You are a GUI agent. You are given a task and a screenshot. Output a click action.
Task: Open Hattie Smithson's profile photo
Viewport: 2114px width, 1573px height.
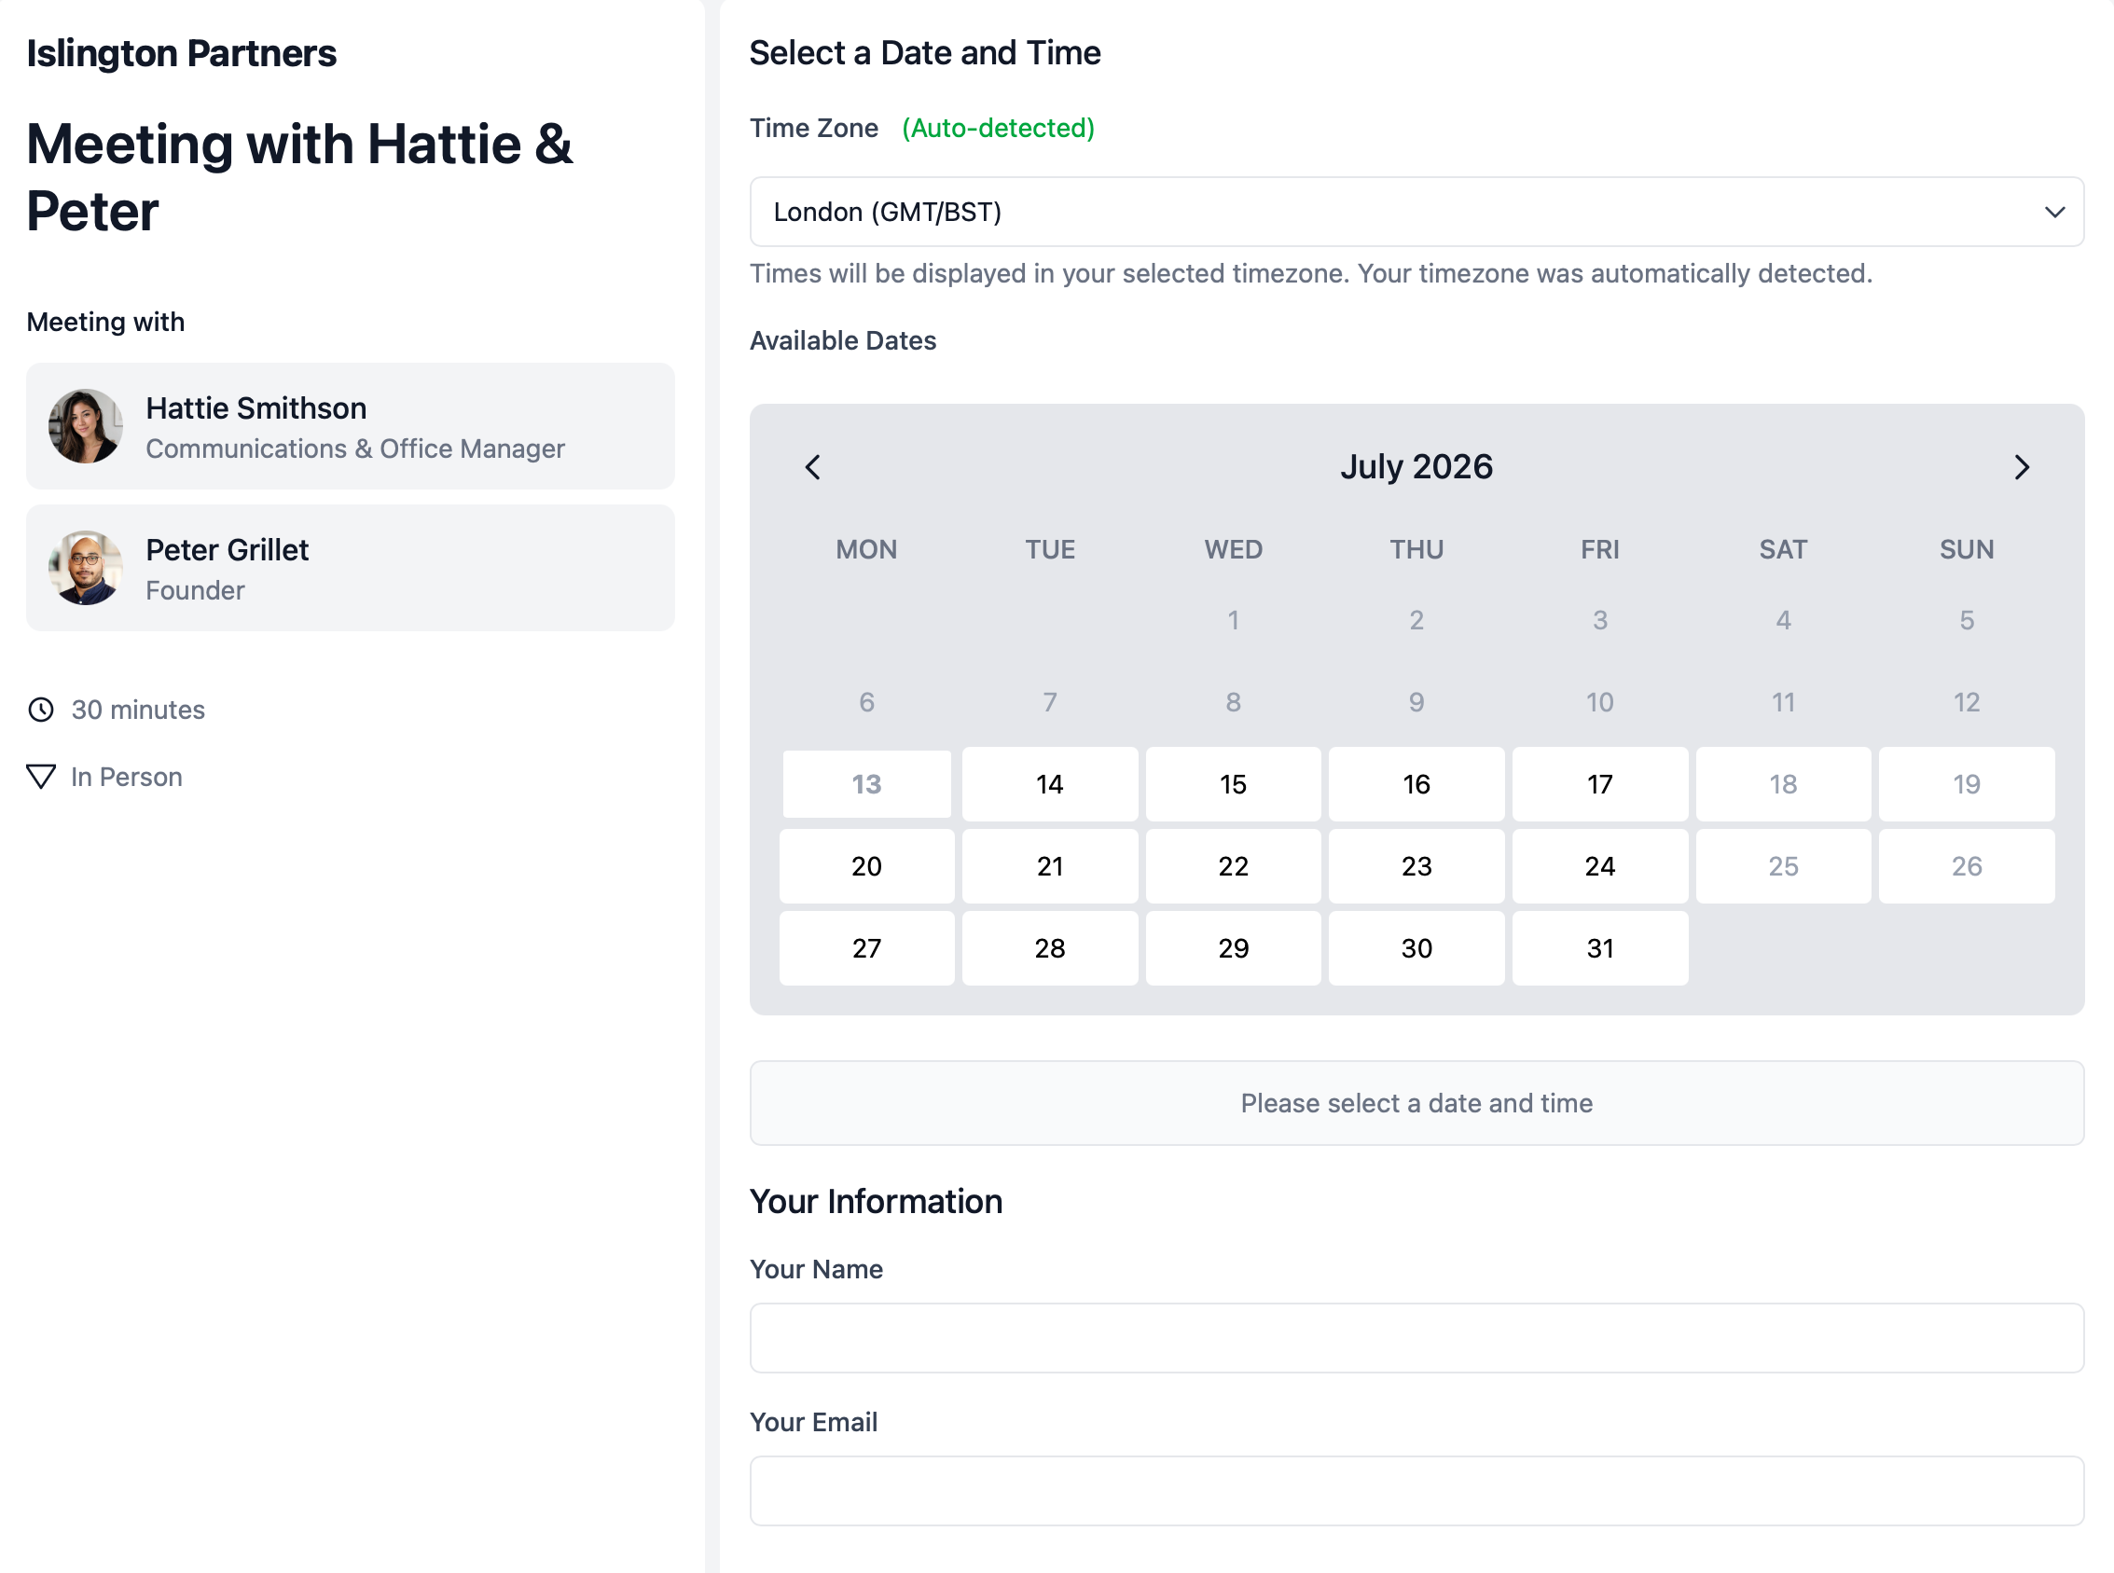click(86, 425)
